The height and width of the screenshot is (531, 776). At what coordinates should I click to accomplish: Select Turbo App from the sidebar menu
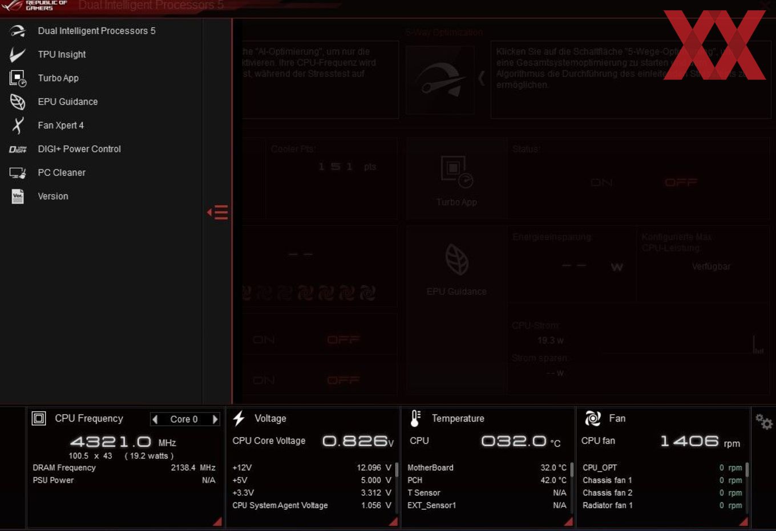58,78
